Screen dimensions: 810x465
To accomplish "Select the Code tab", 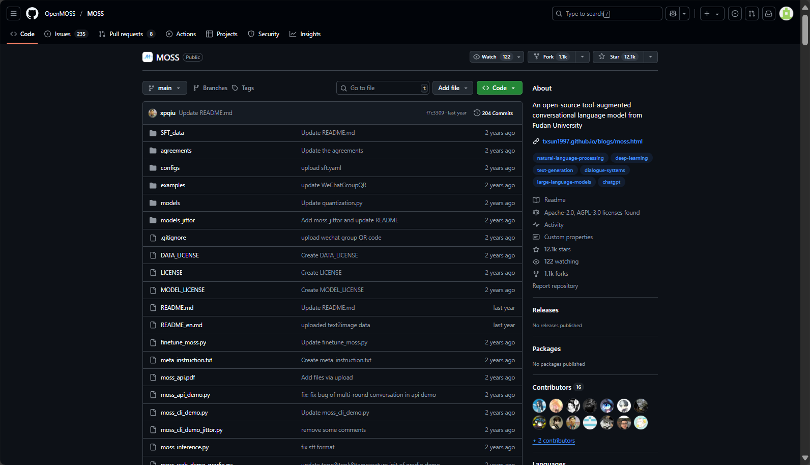I will point(22,34).
